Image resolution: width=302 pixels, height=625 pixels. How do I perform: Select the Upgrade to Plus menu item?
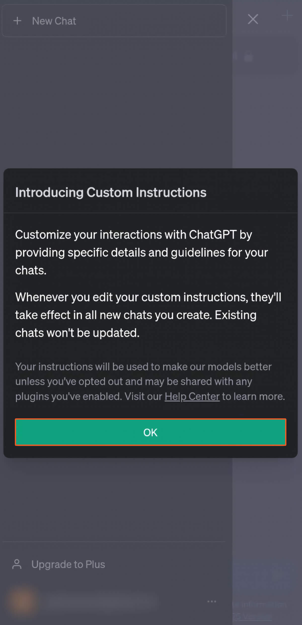[x=68, y=564]
